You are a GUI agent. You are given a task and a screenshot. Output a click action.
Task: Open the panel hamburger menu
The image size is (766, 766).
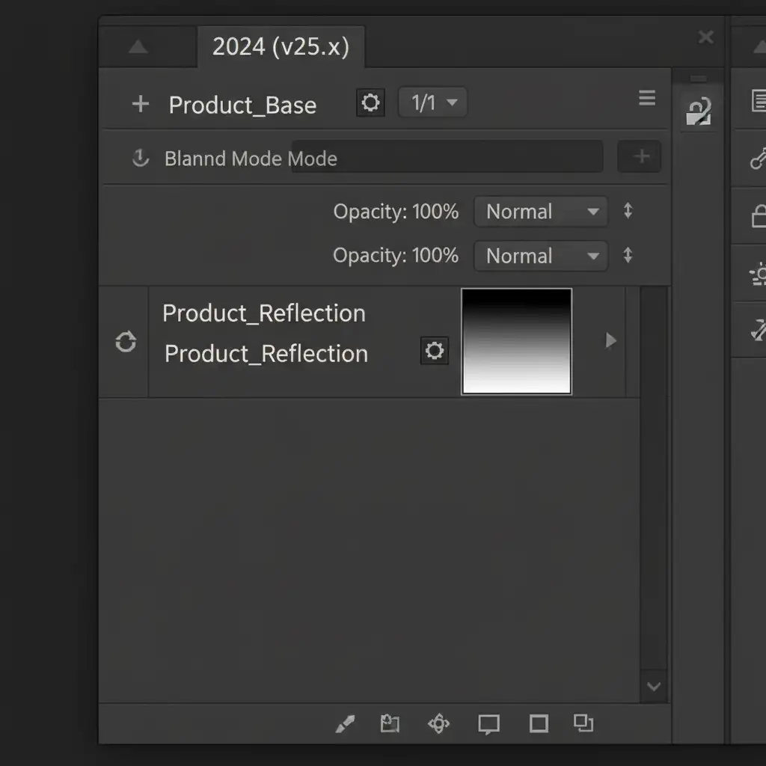pos(647,98)
